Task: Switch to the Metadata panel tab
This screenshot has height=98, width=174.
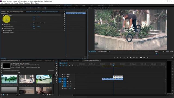Action: 77,8
